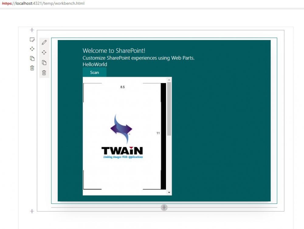Open section editing with the page-and-pencil icon
The width and height of the screenshot is (304, 229).
coord(32,39)
